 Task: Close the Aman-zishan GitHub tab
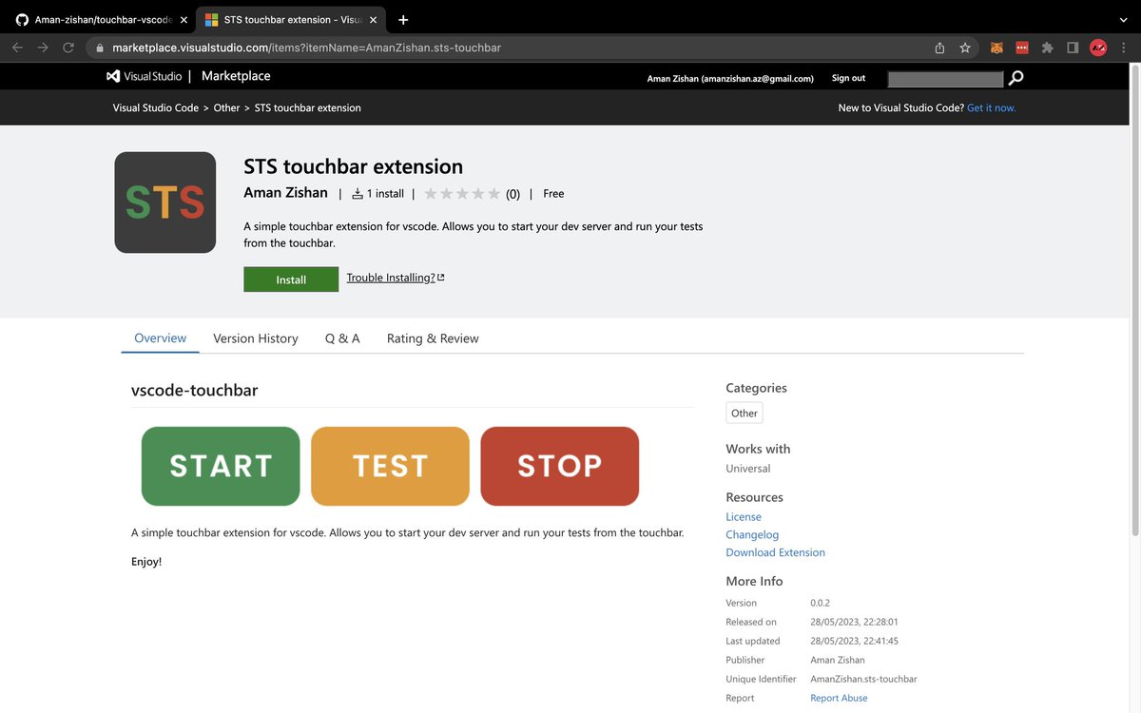[184, 19]
